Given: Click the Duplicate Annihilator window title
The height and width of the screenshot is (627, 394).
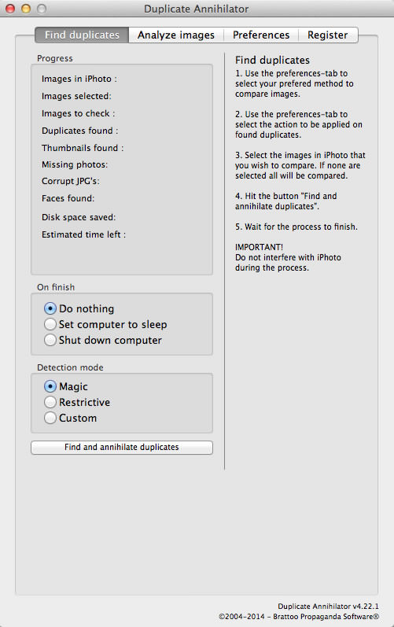Looking at the screenshot, I should [196, 9].
